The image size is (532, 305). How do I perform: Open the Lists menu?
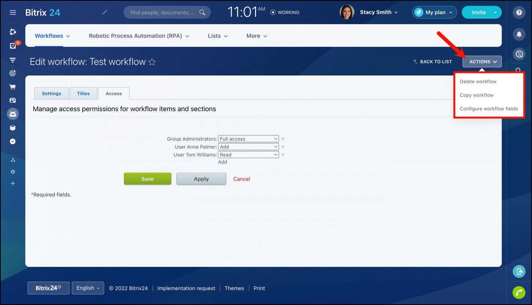tap(218, 36)
